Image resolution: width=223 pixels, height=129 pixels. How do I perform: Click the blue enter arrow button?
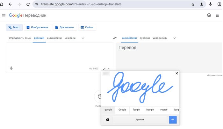173,120
